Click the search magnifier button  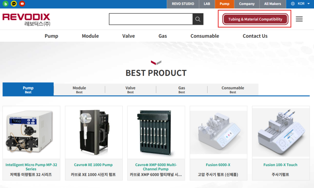[198, 19]
